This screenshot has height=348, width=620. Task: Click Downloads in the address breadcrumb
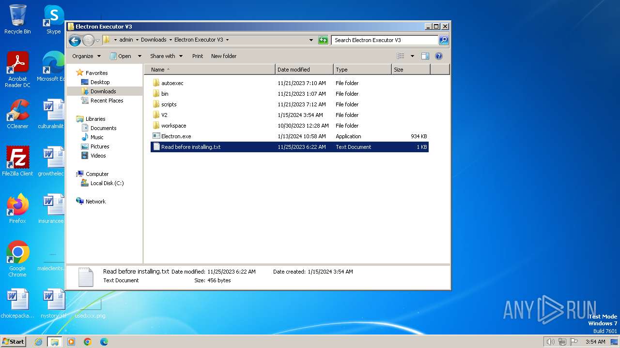point(154,40)
